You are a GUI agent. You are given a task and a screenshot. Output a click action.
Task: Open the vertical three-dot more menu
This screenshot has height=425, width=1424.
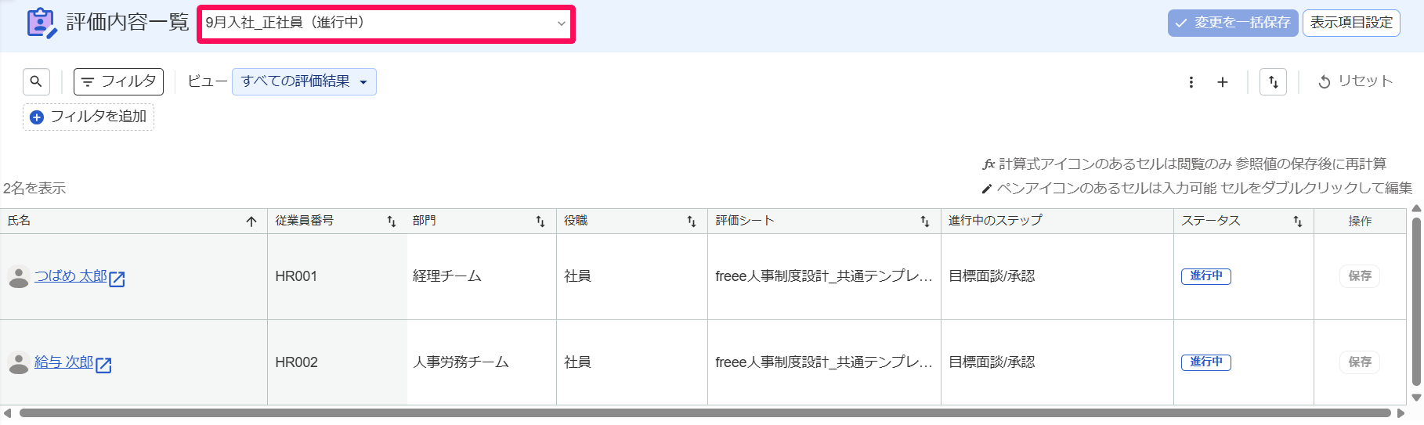pyautogui.click(x=1191, y=82)
